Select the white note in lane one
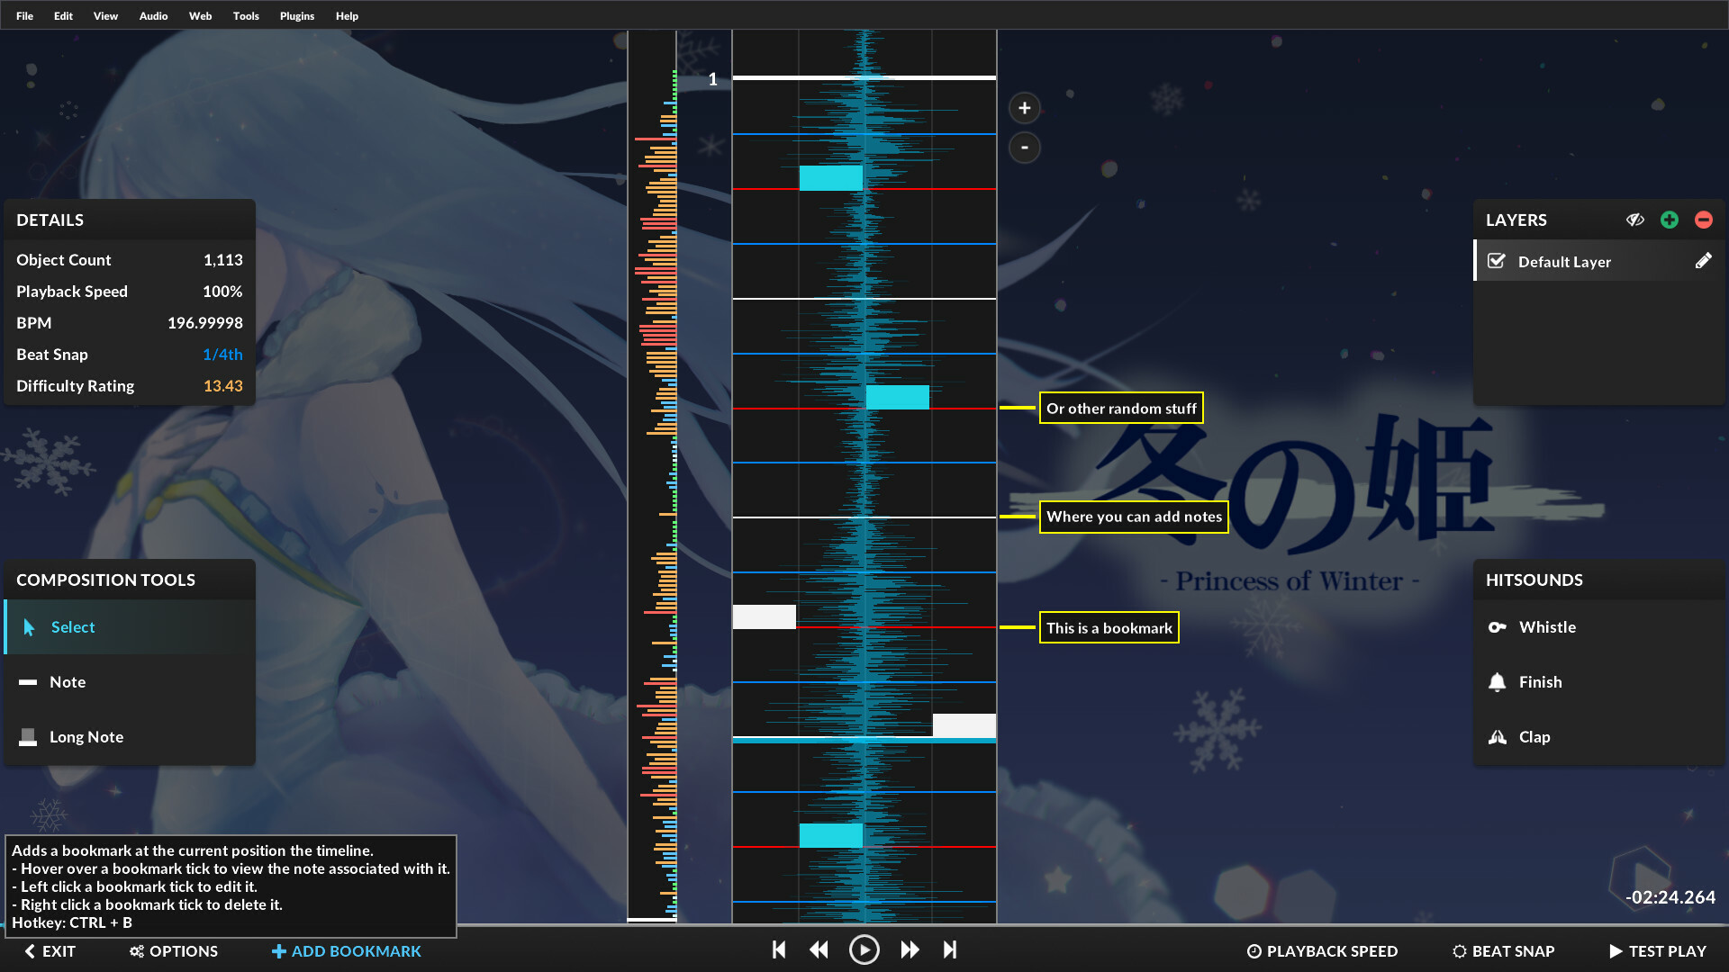This screenshot has width=1729, height=972. coord(764,616)
